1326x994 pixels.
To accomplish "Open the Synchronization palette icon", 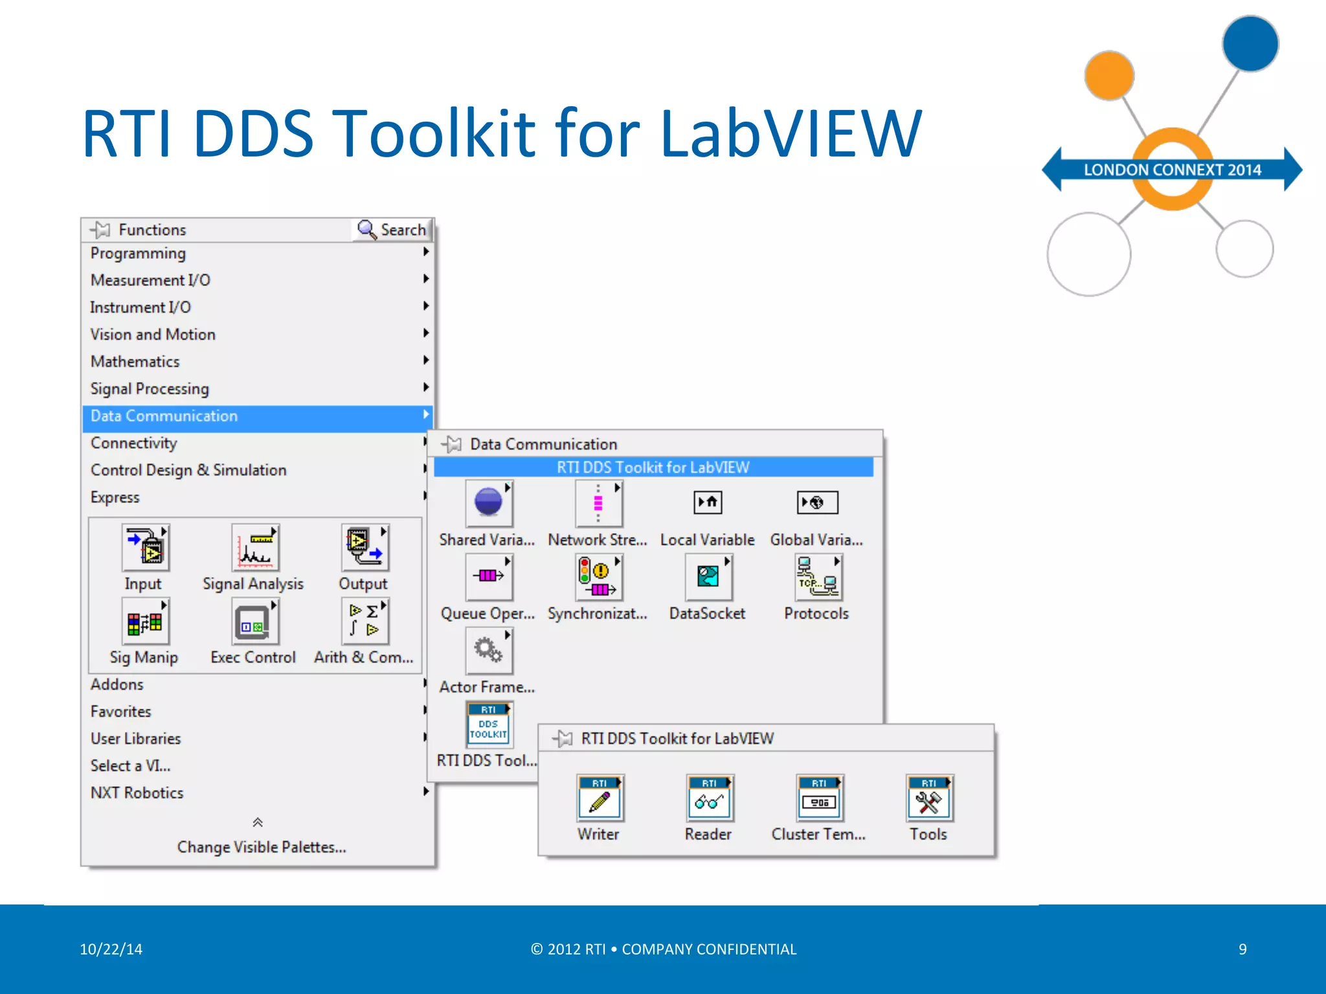I will click(599, 577).
